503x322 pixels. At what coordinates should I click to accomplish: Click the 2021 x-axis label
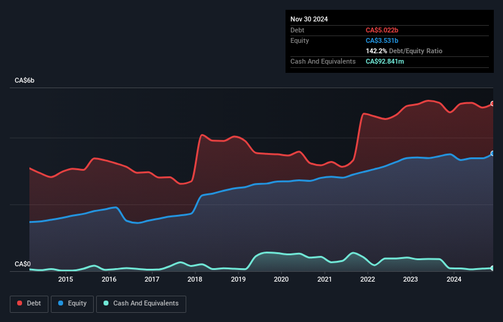click(x=325, y=279)
